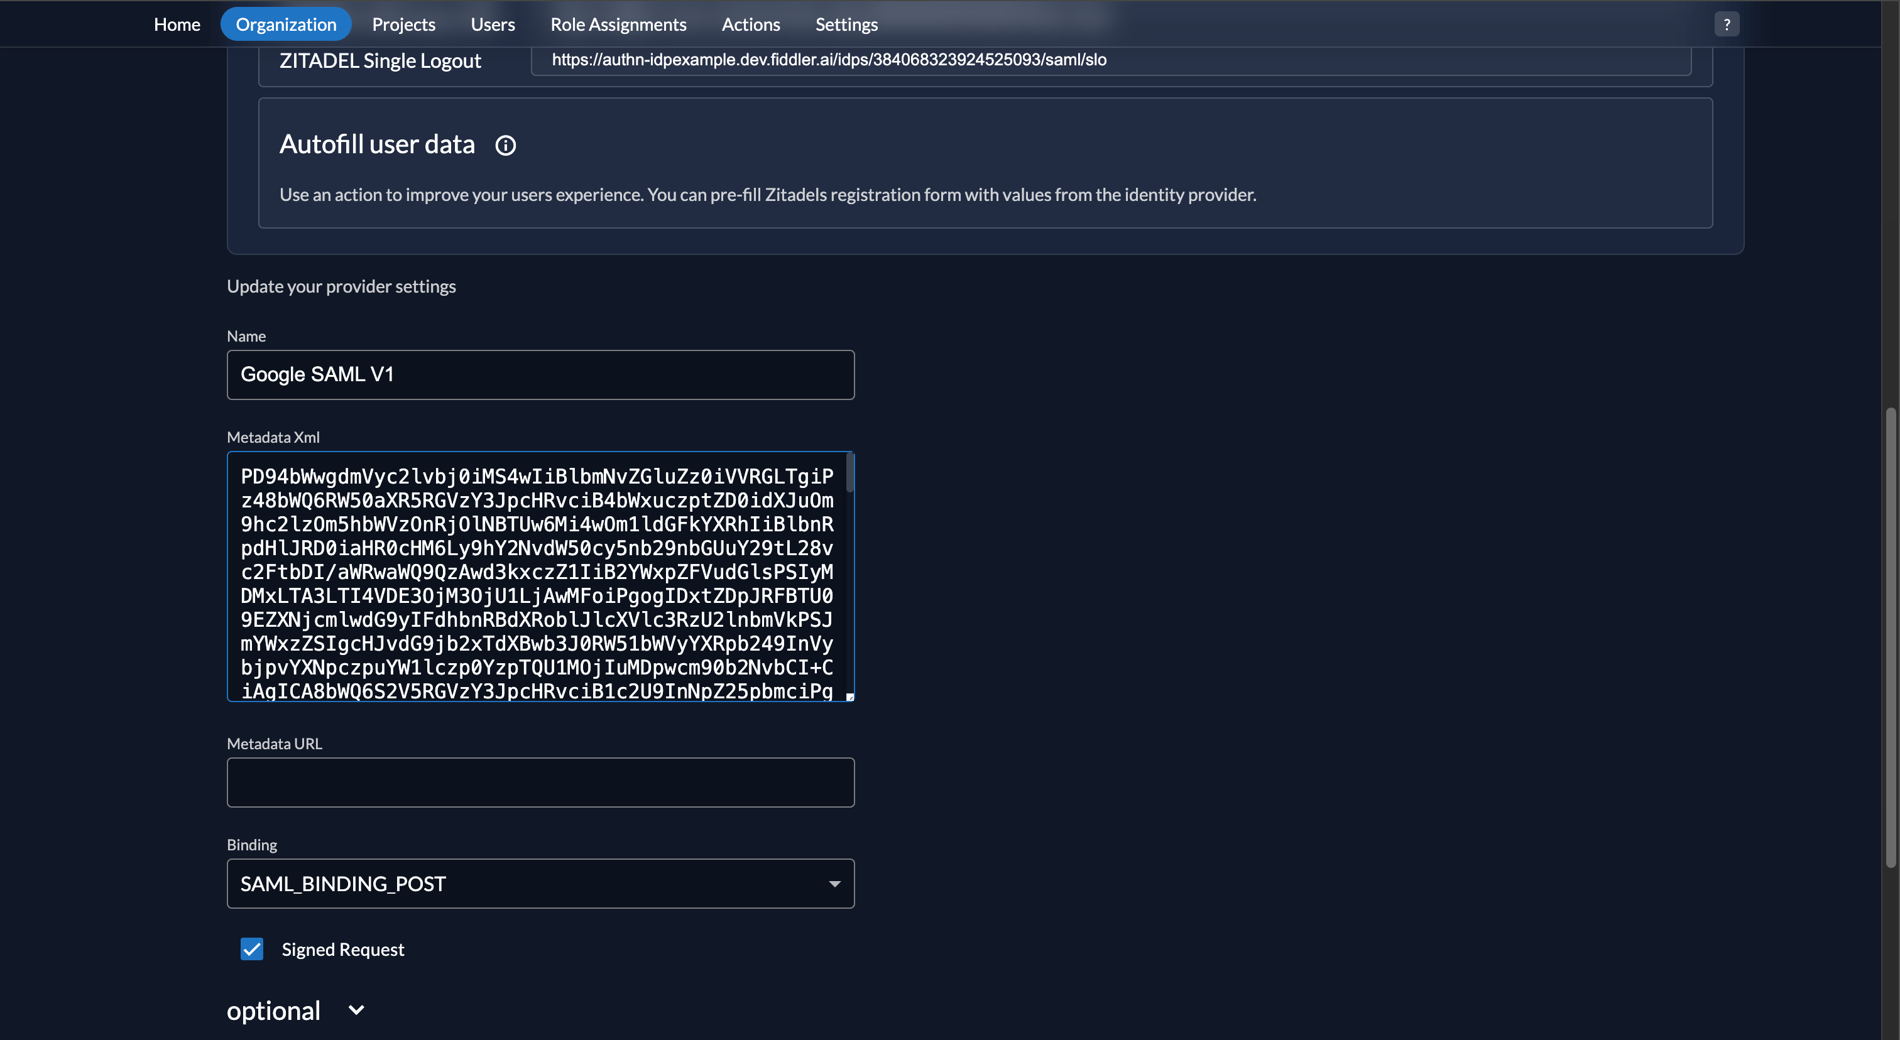
Task: Go to the Projects tab
Action: coord(403,24)
